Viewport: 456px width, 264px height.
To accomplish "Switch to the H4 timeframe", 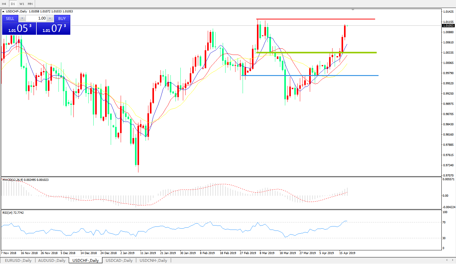I will [x=4, y=4].
